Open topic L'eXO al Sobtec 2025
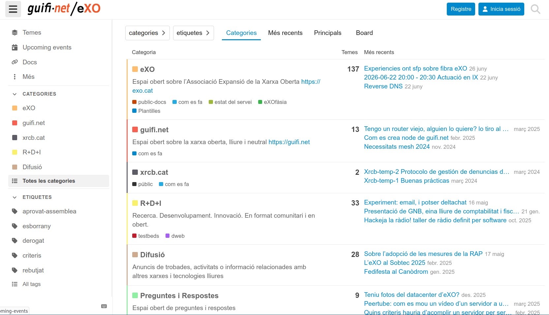This screenshot has width=549, height=315. [395, 263]
